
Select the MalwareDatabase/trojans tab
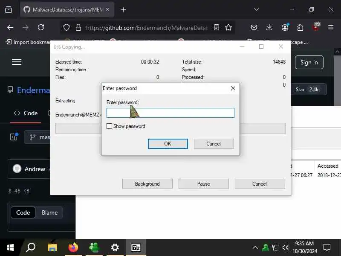click(x=67, y=9)
